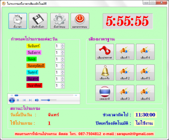
Task: Click the Thursday program number field
Action: tap(58, 66)
